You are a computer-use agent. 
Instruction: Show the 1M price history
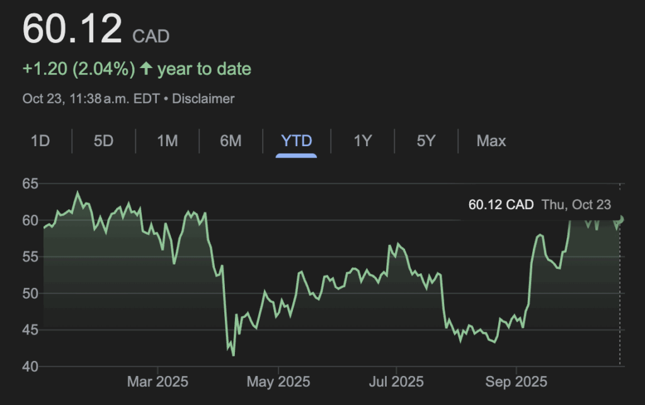pos(167,140)
